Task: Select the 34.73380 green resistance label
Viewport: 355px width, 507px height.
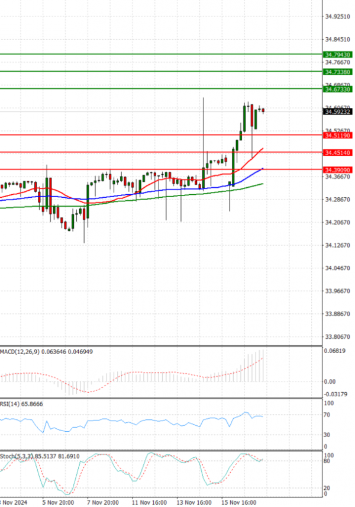Action: 337,72
